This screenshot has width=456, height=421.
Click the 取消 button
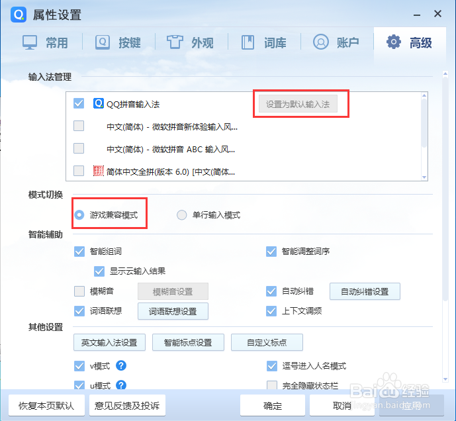tap(342, 405)
